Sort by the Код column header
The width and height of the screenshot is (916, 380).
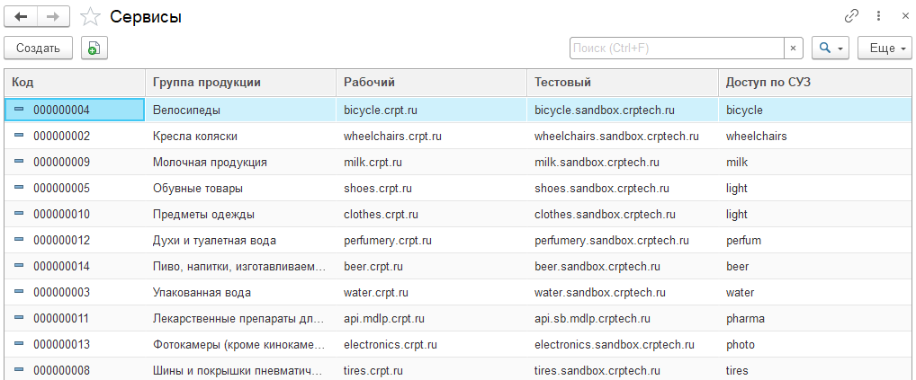74,83
